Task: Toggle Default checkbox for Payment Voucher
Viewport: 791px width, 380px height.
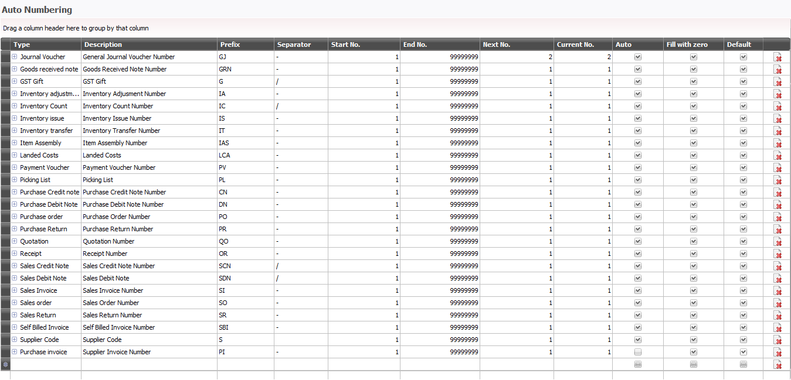Action: (744, 167)
